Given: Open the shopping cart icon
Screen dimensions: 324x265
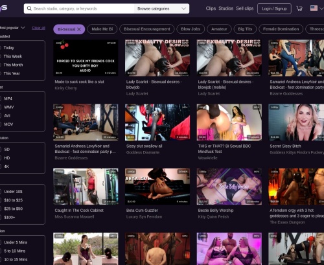Looking at the screenshot, I should [299, 8].
